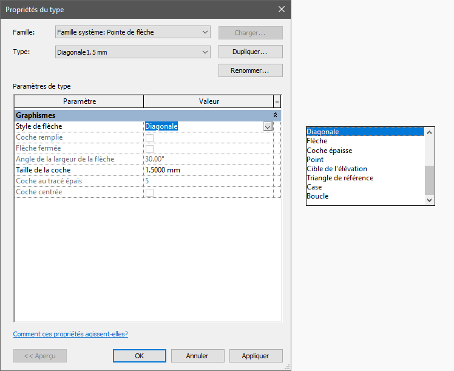Image resolution: width=454 pixels, height=371 pixels.
Task: Toggle the Coche centrée checkbox
Action: tap(149, 192)
